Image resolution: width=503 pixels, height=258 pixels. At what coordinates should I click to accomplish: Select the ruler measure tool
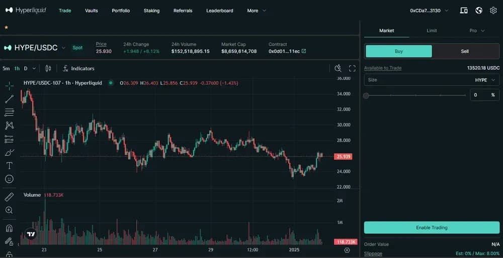pos(9,197)
